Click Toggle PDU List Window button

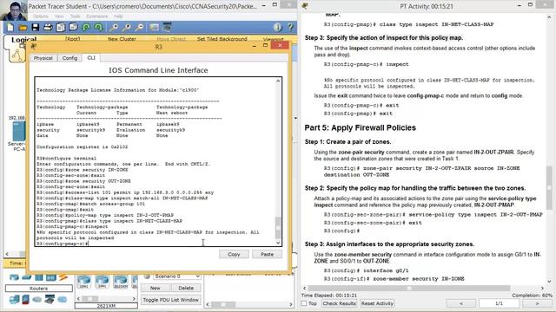(170, 300)
